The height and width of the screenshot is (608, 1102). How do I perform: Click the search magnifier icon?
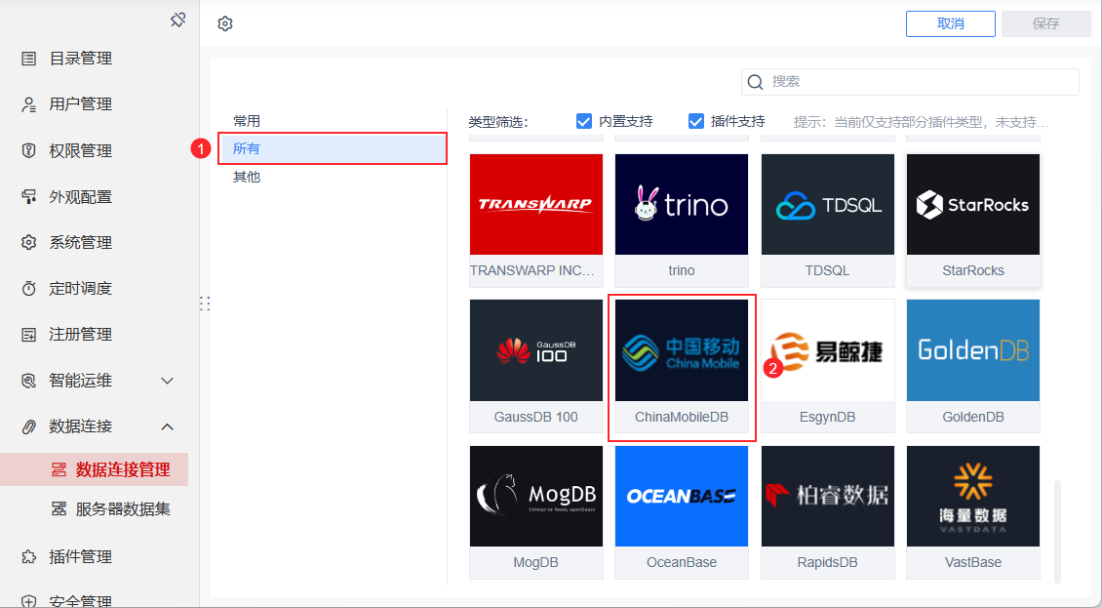(756, 82)
